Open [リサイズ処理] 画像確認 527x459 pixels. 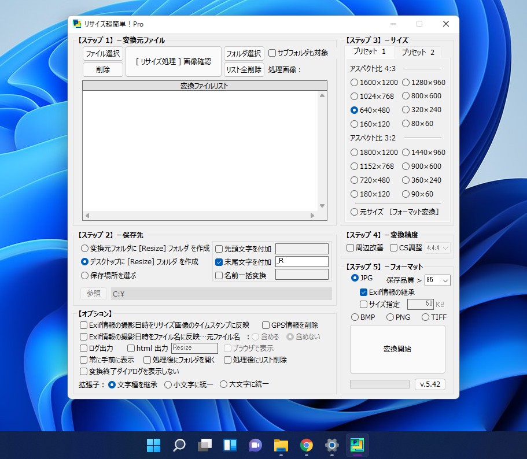tap(174, 61)
